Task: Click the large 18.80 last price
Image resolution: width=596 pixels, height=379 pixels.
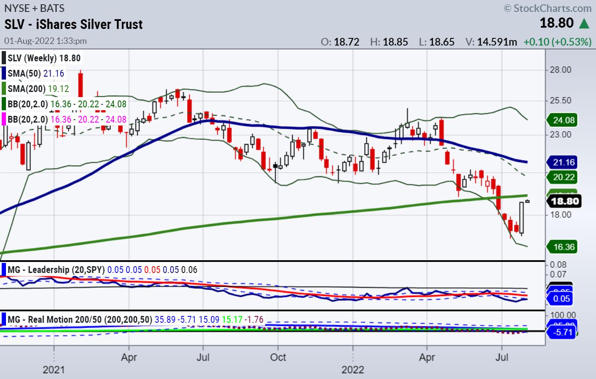Action: click(557, 23)
